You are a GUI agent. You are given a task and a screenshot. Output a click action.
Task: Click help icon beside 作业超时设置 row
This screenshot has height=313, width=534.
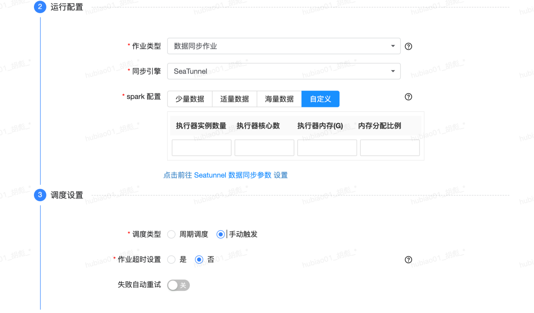pos(408,260)
